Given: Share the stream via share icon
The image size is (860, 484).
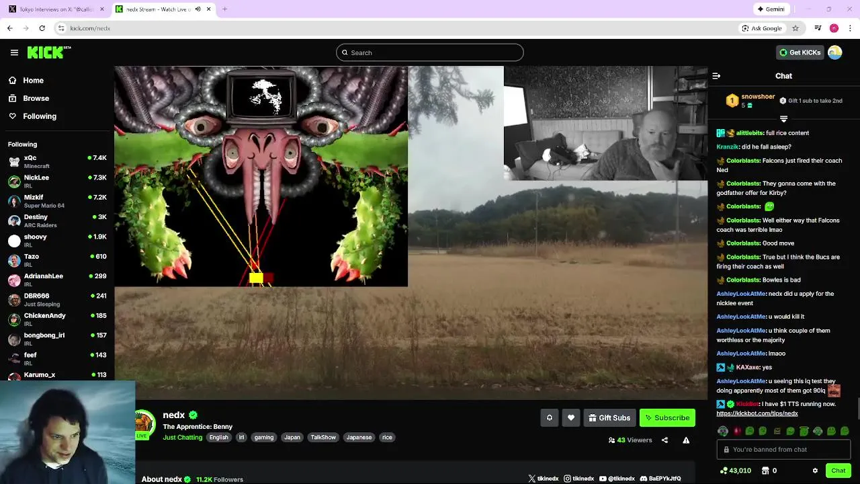Looking at the screenshot, I should point(664,440).
